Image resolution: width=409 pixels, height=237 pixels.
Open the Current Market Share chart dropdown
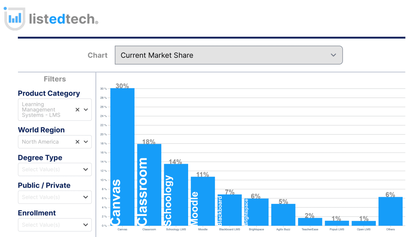[x=228, y=55]
